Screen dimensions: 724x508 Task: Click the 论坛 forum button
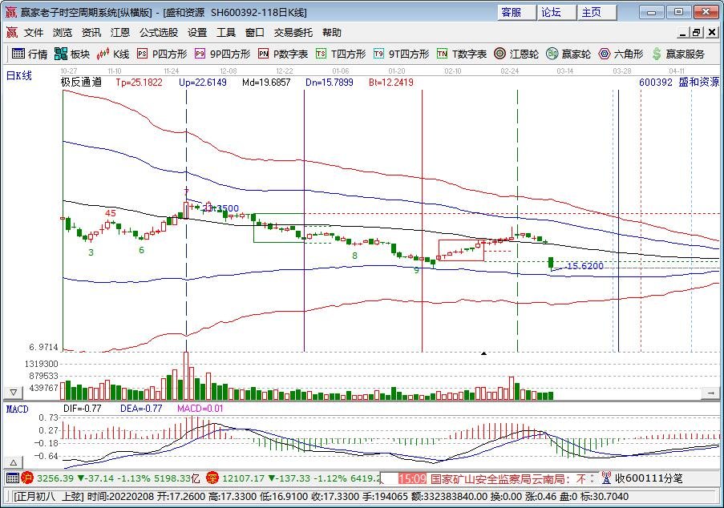tap(557, 13)
